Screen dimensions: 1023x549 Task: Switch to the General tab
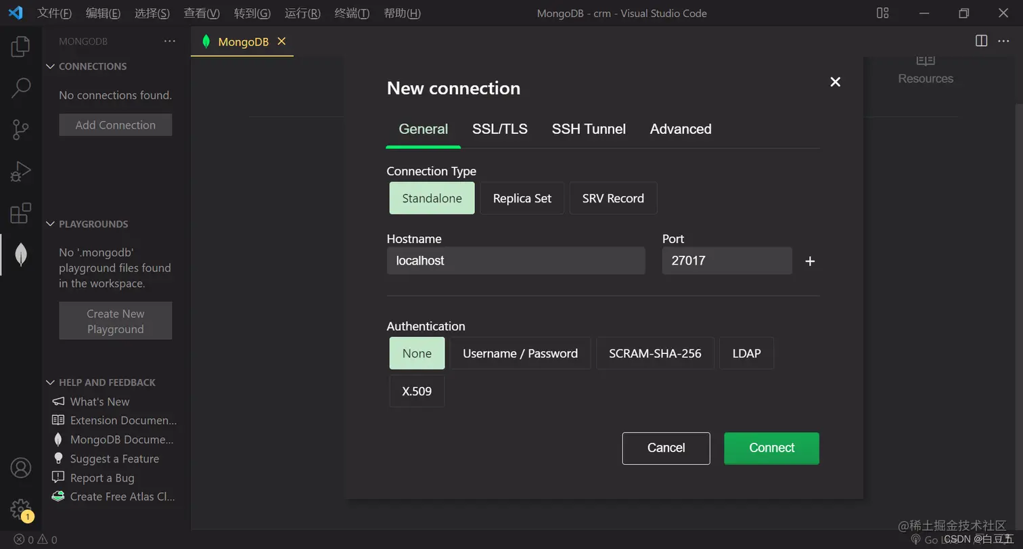click(424, 129)
